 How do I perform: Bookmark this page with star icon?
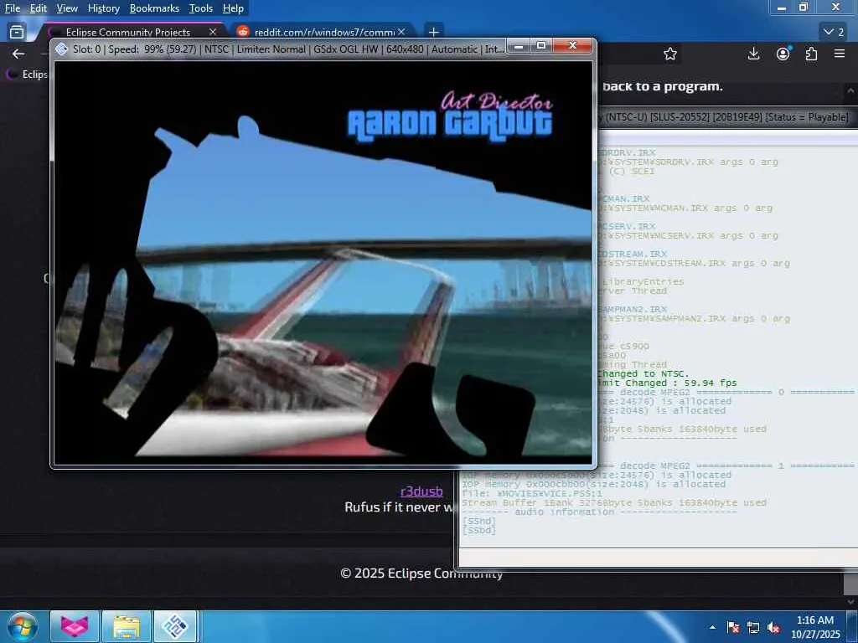tap(670, 54)
